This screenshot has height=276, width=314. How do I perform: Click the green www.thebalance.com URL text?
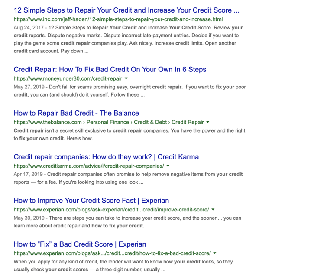pyautogui.click(x=48, y=122)
